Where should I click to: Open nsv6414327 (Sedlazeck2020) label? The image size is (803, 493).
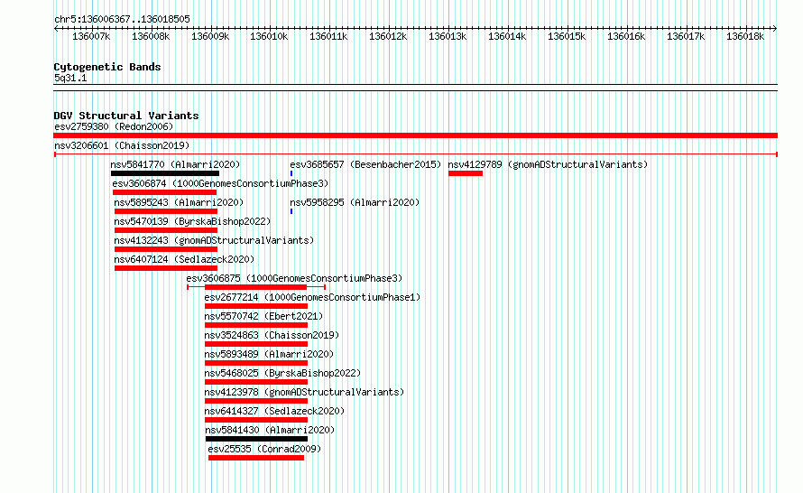pyautogui.click(x=274, y=411)
